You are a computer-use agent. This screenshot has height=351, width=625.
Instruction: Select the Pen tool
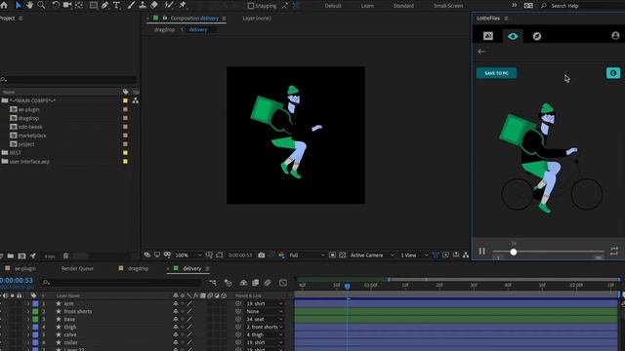[104, 5]
